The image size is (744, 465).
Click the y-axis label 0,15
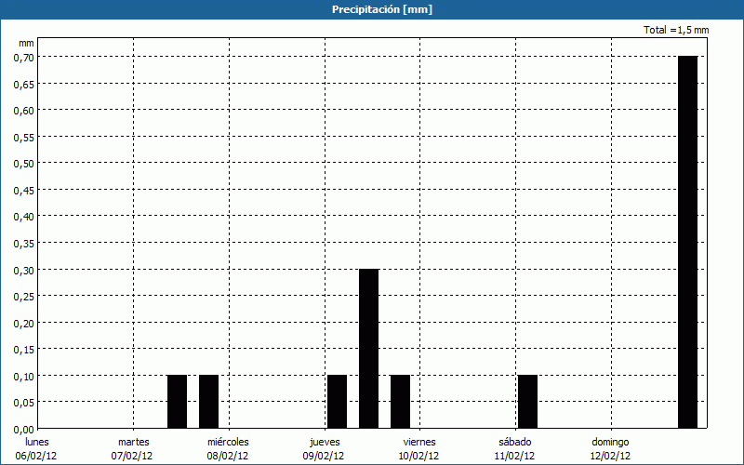(23, 350)
